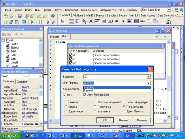Select the Дамп Памяти radio button

pos(124,111)
